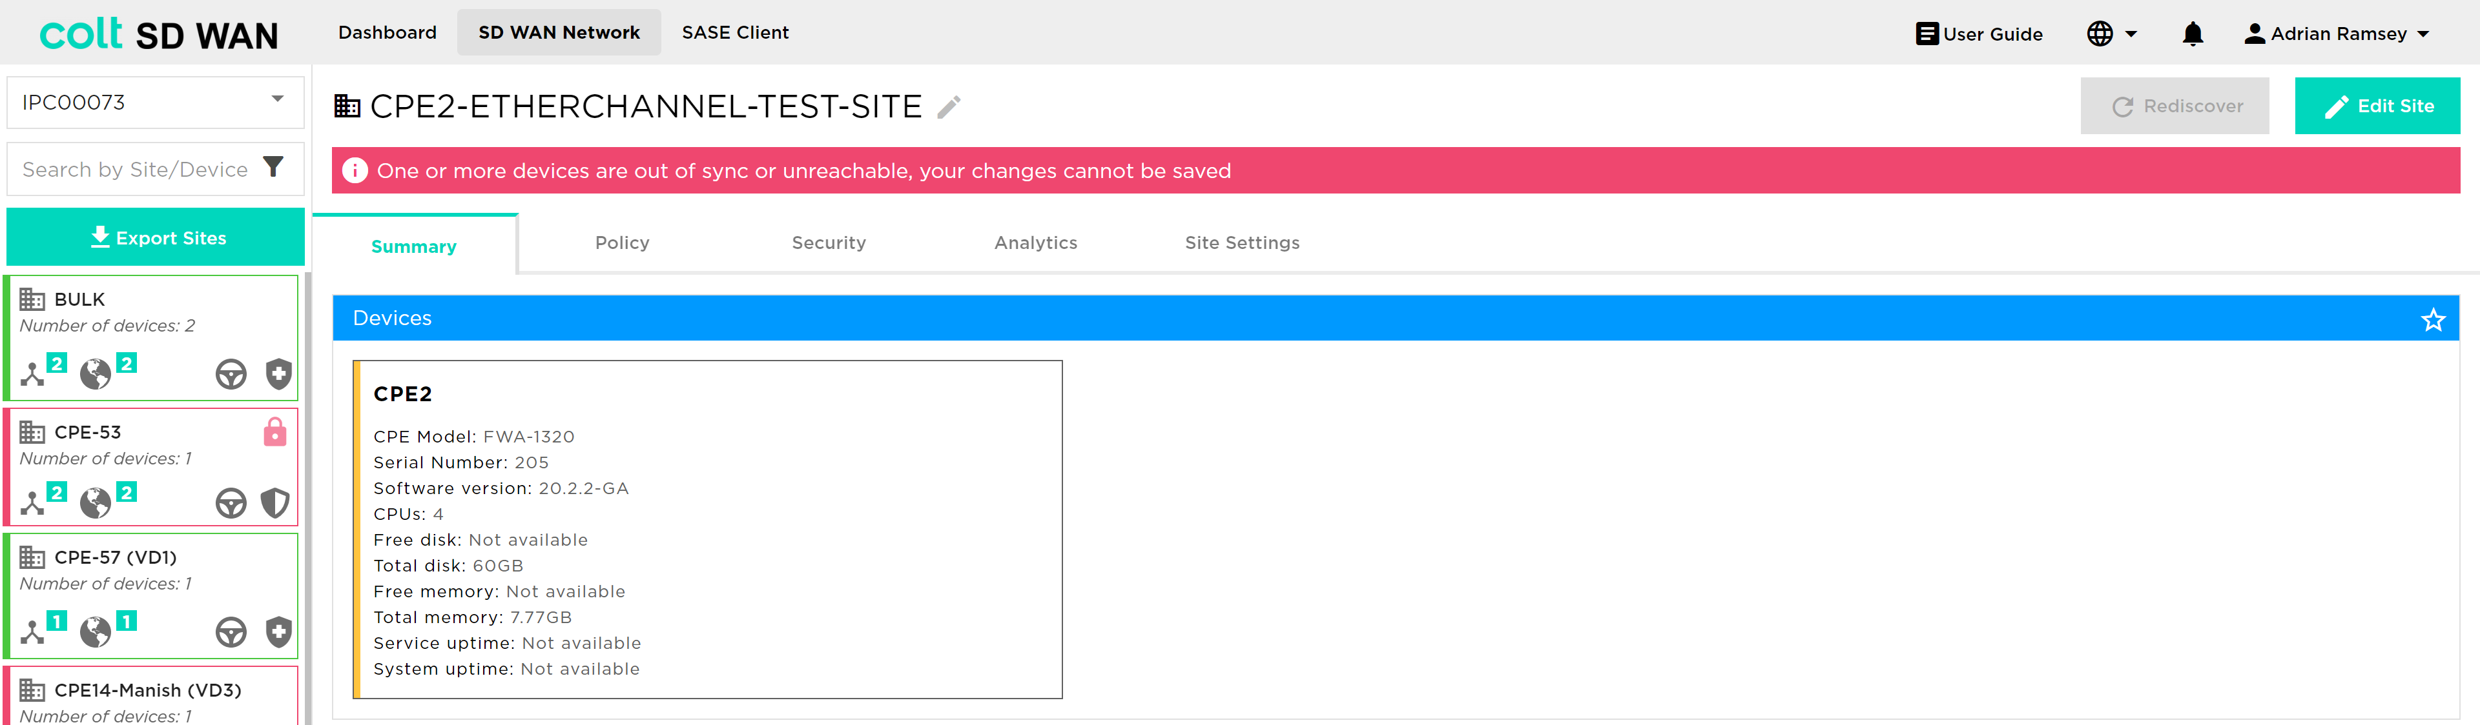
Task: Click the building icon beside the site title
Action: 347,104
